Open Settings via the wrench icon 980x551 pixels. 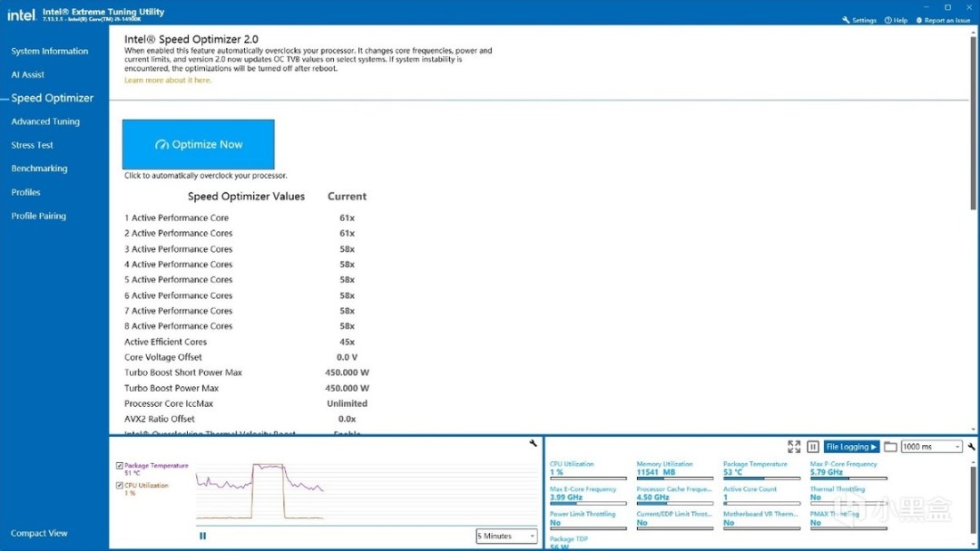click(x=859, y=20)
